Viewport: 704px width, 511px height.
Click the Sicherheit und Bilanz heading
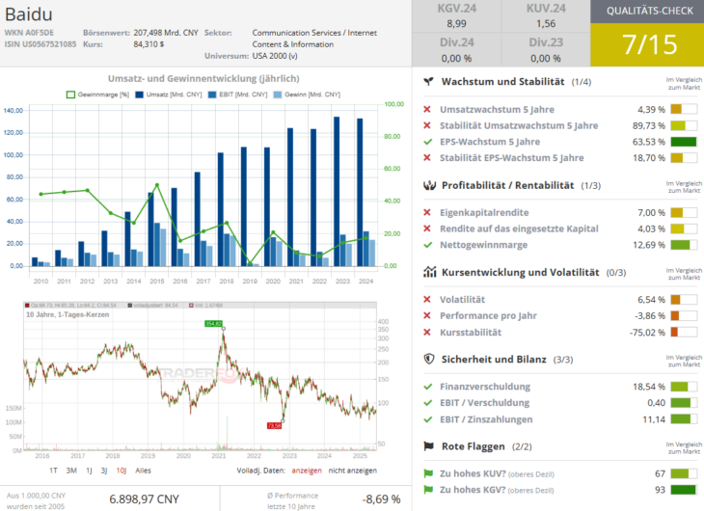(494, 359)
